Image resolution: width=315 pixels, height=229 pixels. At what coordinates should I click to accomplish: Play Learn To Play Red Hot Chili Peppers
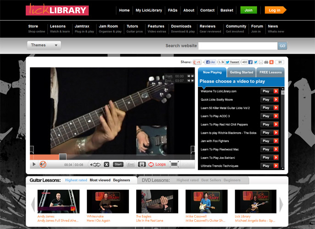coord(270,125)
